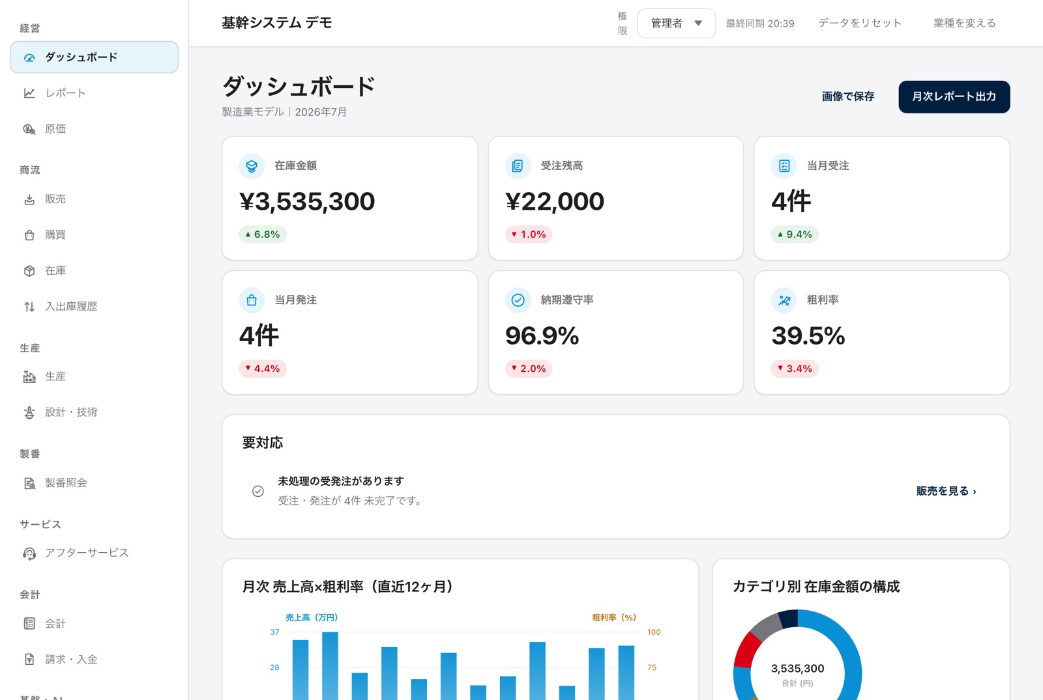Click the 入出庫履歴 arrows icon
Screen dimensions: 1043x700
[x=29, y=307]
